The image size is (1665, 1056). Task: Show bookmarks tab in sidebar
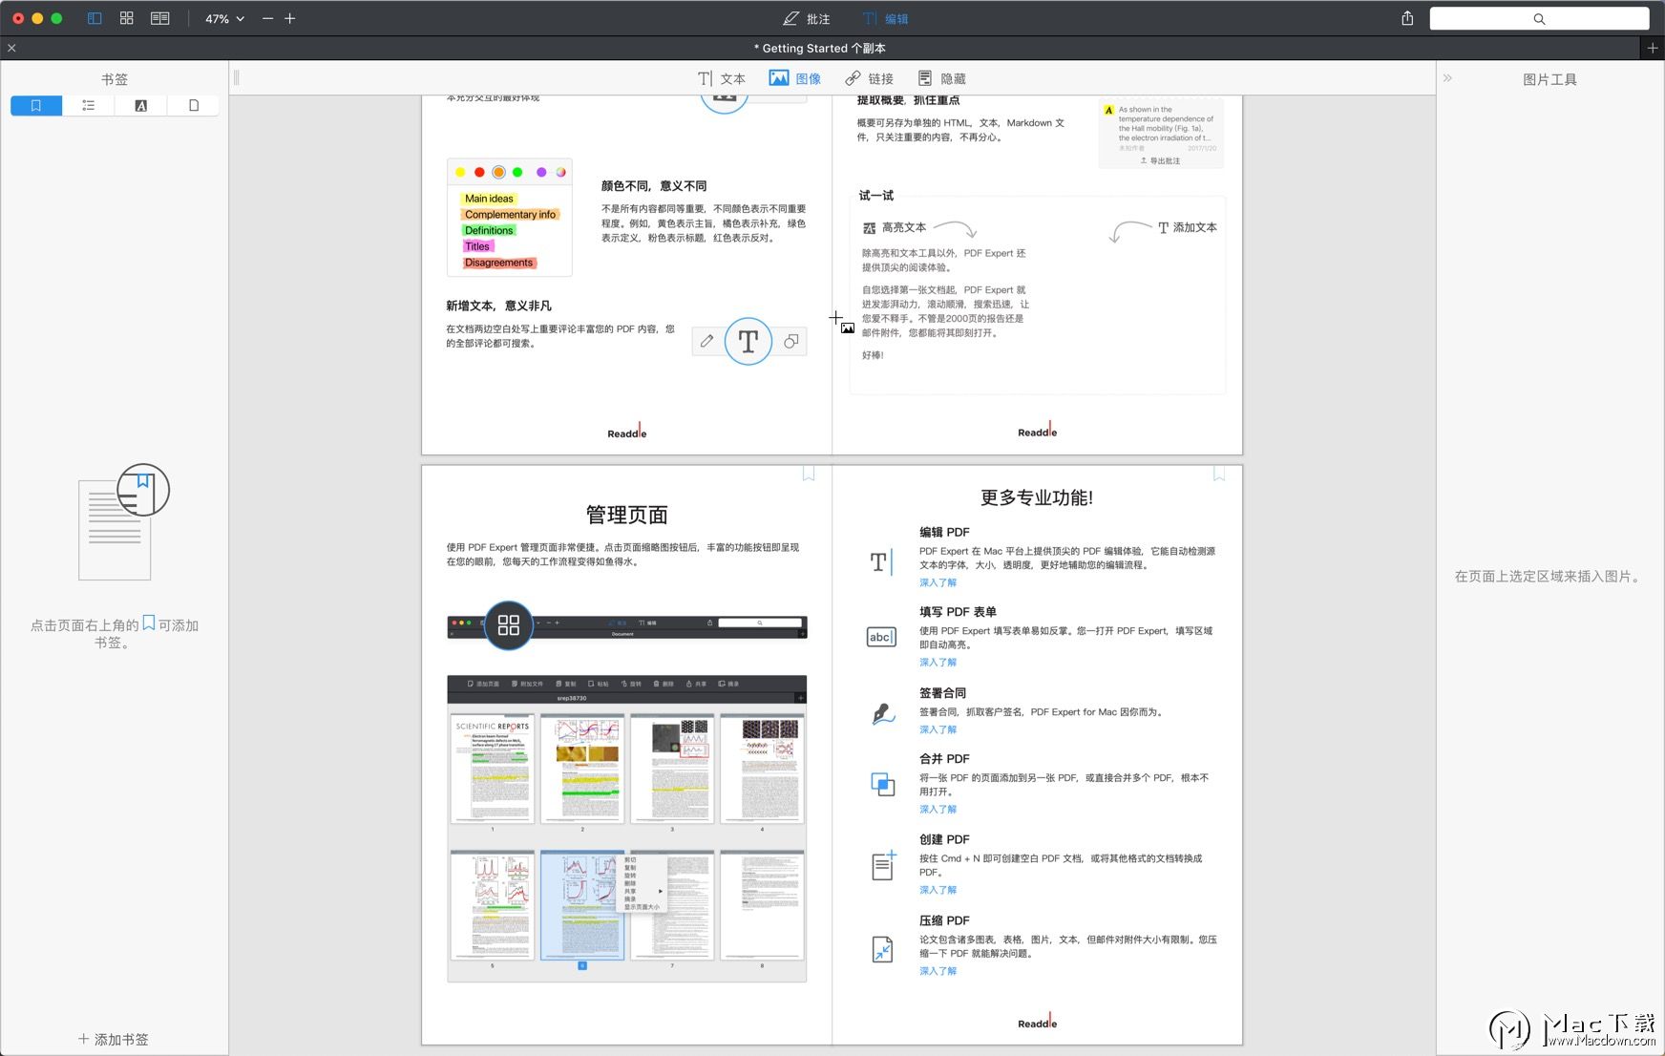(x=36, y=105)
